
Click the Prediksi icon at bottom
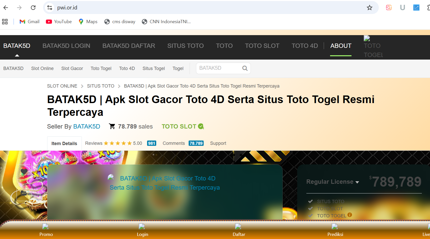coord(335,227)
